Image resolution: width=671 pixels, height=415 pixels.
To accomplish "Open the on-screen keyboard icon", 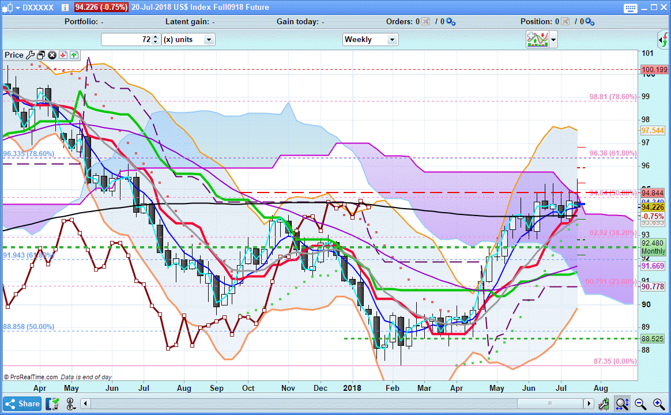I will pos(630,7).
